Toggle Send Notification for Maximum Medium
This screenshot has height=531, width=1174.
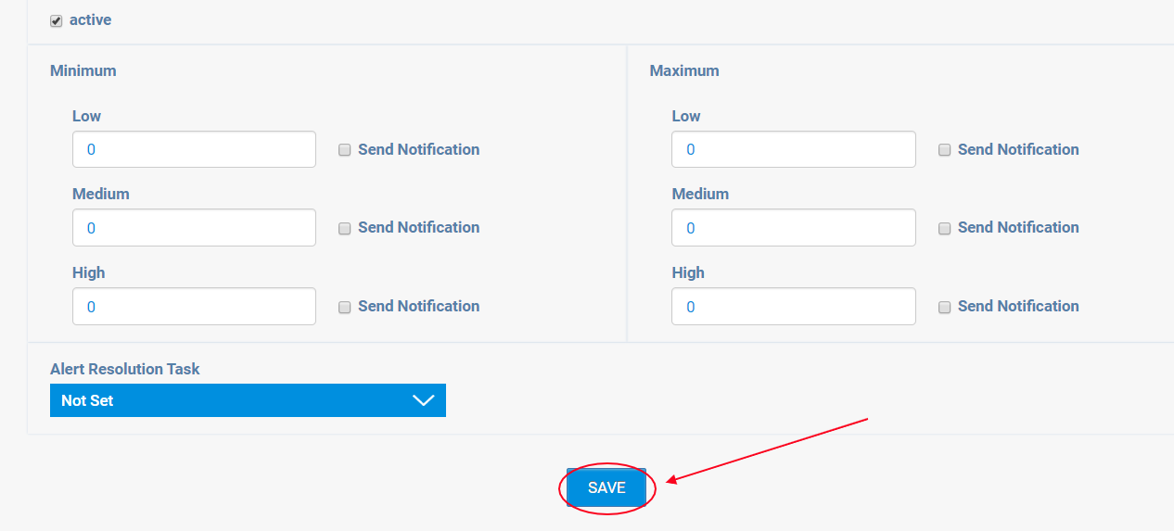click(945, 228)
